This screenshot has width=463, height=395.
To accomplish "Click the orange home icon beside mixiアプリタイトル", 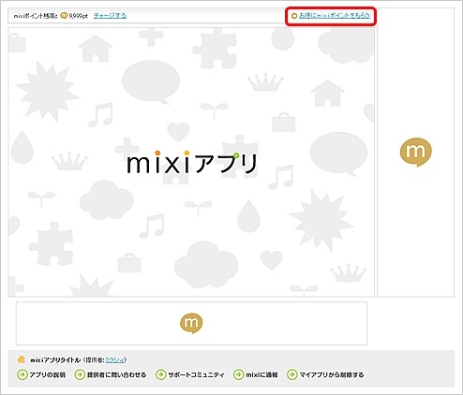I will 21,359.
